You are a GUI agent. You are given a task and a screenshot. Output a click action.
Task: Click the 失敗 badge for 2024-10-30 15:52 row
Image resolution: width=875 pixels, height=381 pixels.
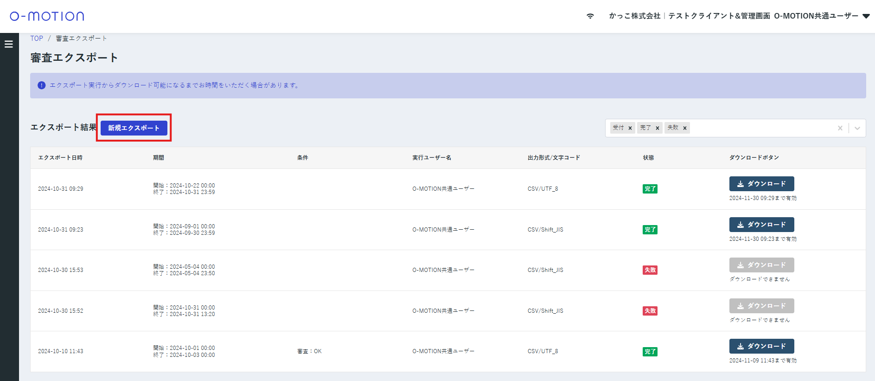pos(650,311)
